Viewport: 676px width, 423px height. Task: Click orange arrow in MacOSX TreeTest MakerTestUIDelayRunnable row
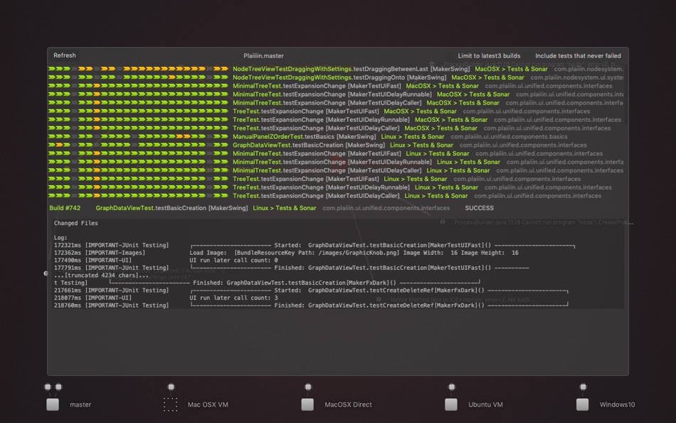point(97,120)
